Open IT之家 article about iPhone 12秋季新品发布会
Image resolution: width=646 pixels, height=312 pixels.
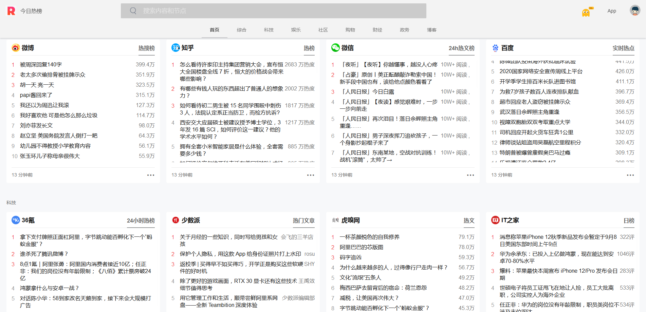tap(558, 241)
